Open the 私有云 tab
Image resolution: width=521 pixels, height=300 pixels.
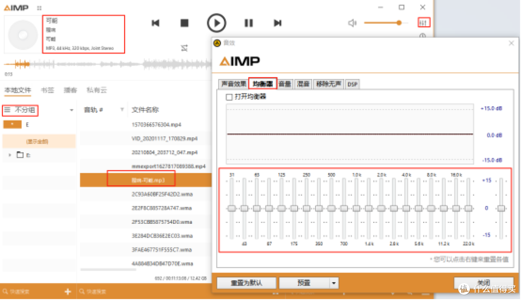[96, 90]
